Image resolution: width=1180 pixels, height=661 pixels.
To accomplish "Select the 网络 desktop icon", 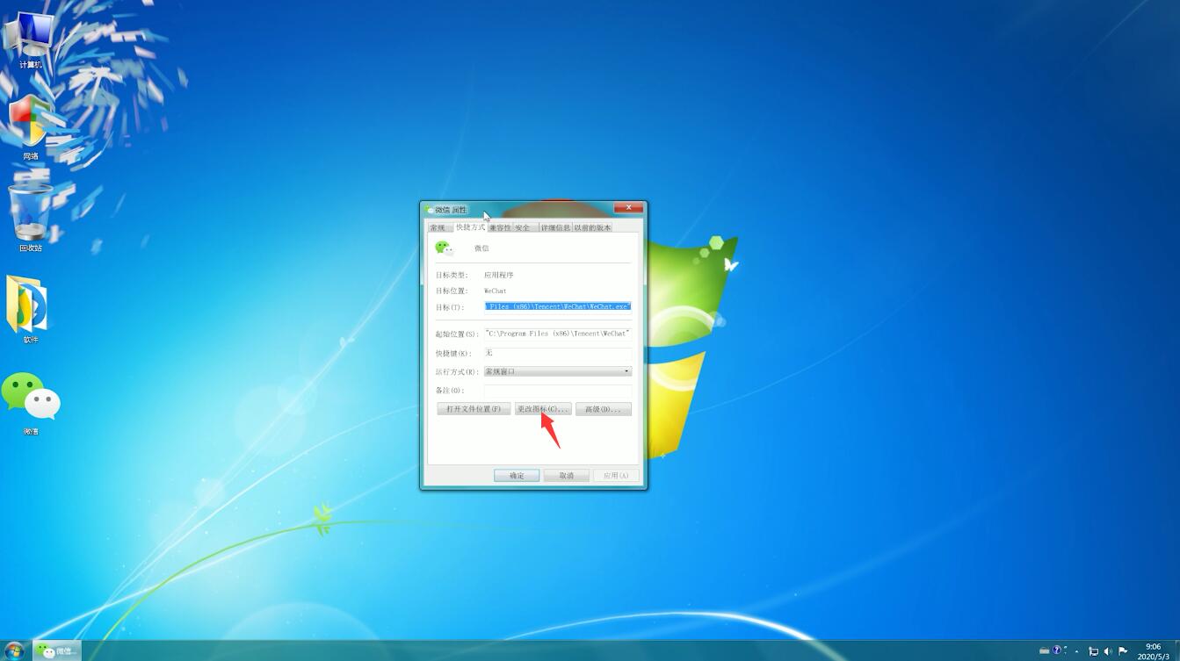I will click(x=30, y=127).
